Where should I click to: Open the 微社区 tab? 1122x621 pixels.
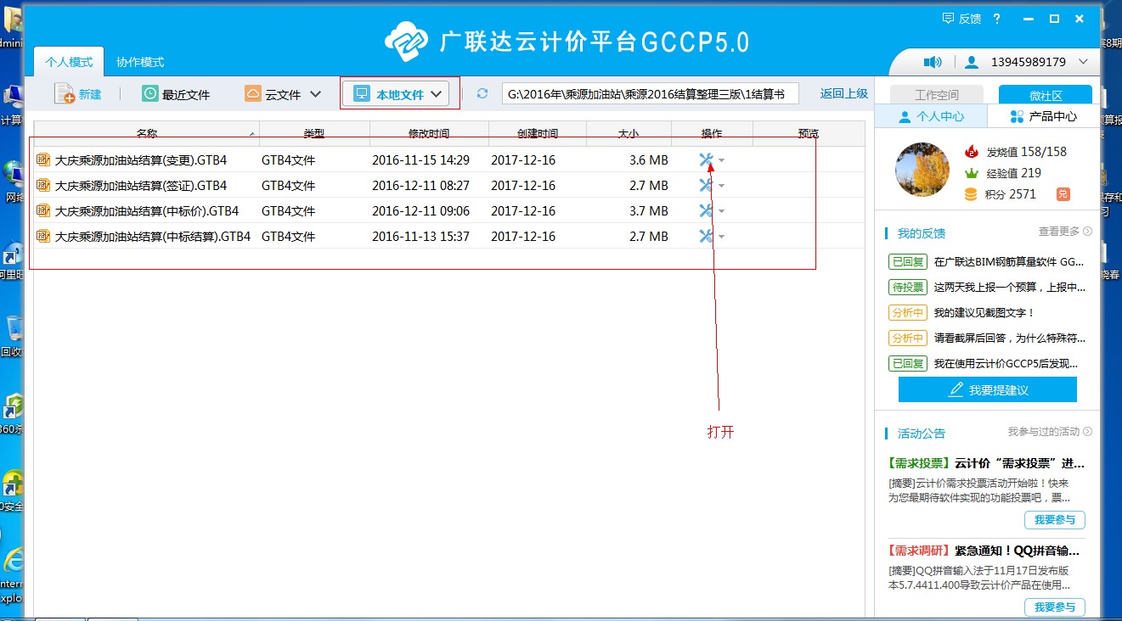coord(1045,95)
